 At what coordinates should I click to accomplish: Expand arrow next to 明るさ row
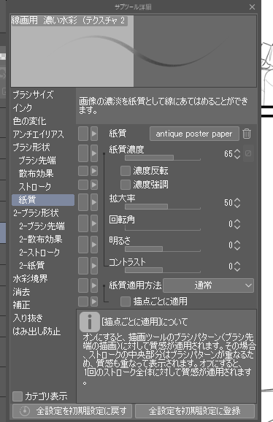click(x=94, y=245)
